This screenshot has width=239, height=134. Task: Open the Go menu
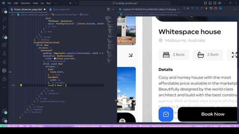pos(42,3)
